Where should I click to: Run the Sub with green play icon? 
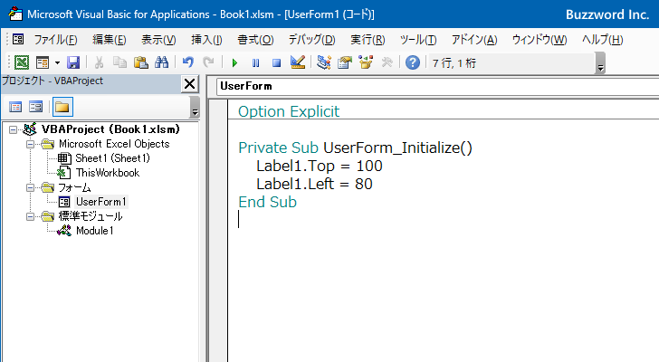coord(234,63)
